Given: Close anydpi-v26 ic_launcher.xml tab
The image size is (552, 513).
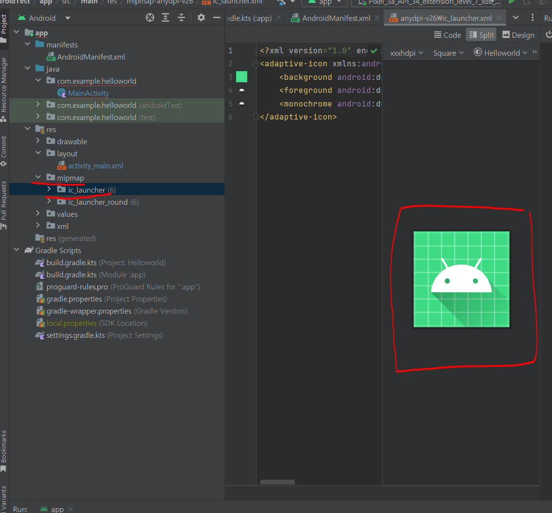Looking at the screenshot, I should 499,18.
